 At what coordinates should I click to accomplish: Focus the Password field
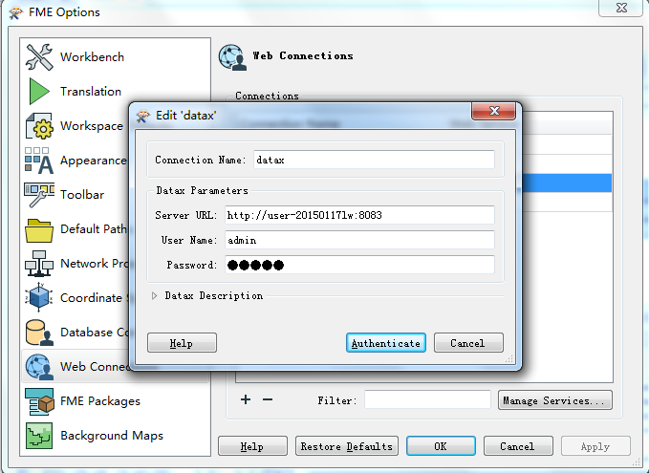(359, 265)
